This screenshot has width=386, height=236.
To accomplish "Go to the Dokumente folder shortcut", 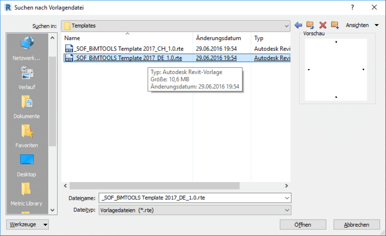I will [27, 107].
